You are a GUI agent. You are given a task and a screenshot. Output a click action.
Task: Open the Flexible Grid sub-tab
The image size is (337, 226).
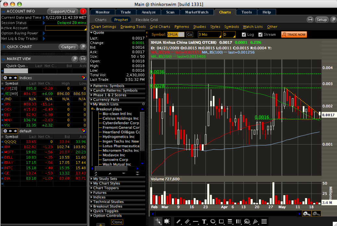pyautogui.click(x=147, y=20)
